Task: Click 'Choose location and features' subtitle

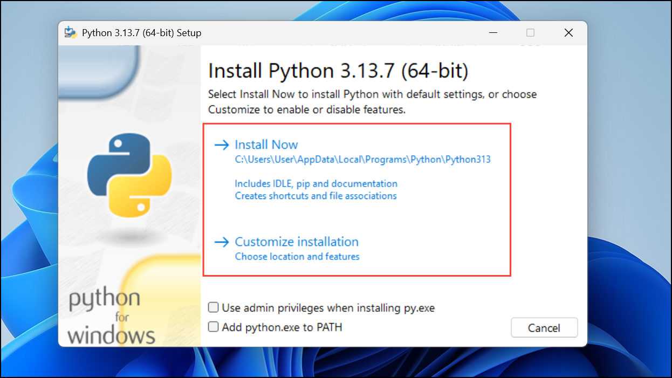Action: pyautogui.click(x=297, y=257)
